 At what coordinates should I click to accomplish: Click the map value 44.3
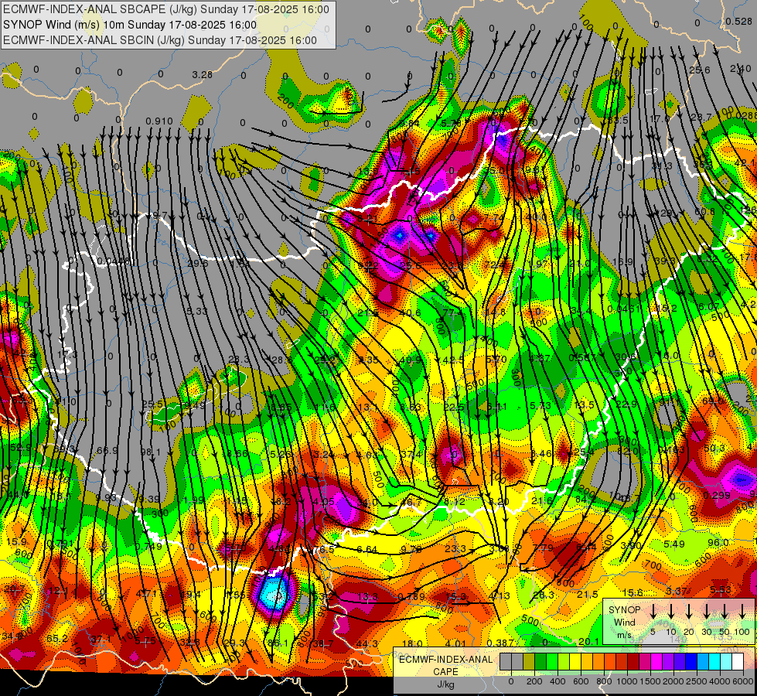point(367,643)
